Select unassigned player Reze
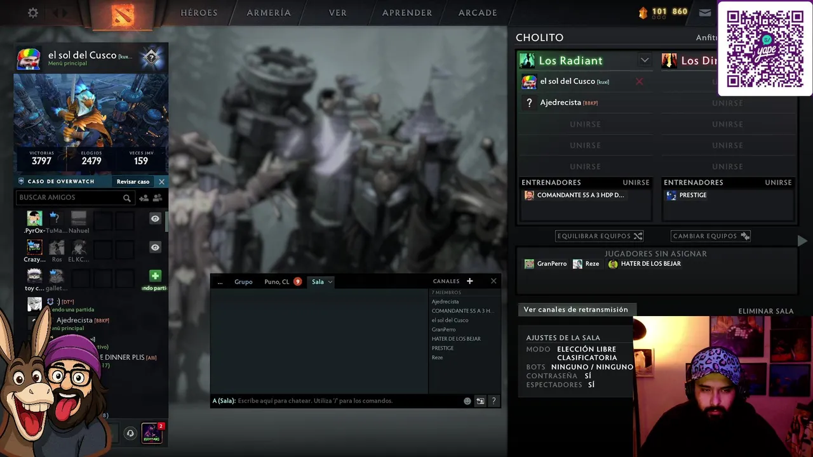Image resolution: width=813 pixels, height=457 pixels. [x=586, y=264]
